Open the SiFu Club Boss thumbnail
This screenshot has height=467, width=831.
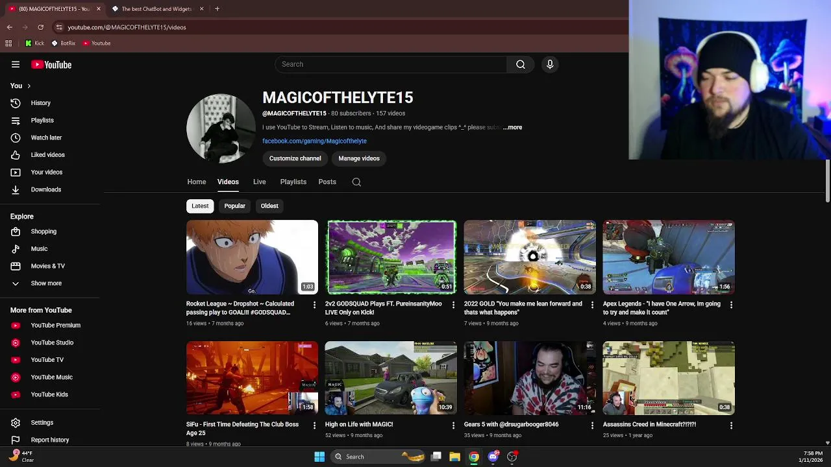252,377
